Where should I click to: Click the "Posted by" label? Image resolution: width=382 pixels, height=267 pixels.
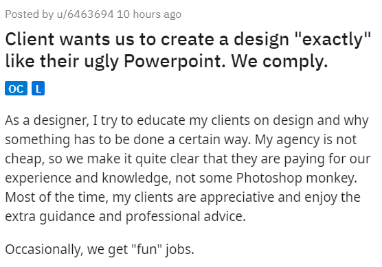pos(30,14)
